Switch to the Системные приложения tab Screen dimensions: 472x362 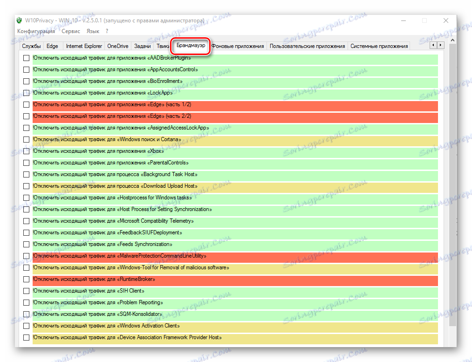pos(379,46)
